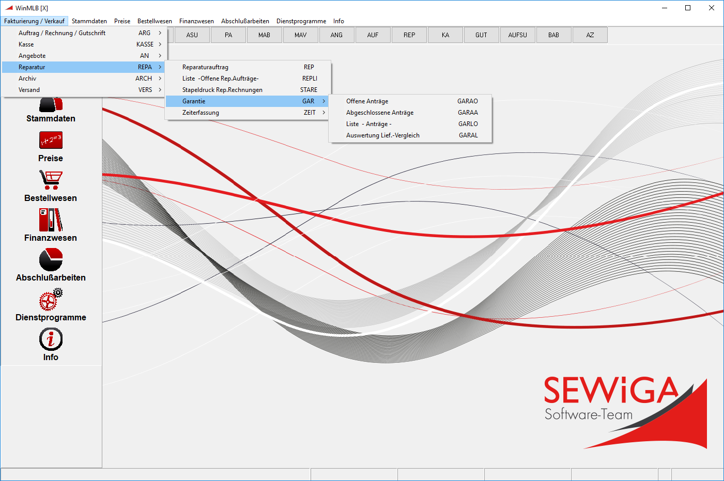Viewport: 724px width, 481px height.
Task: Open the Bestellwesen menu in menu bar
Action: [x=155, y=21]
